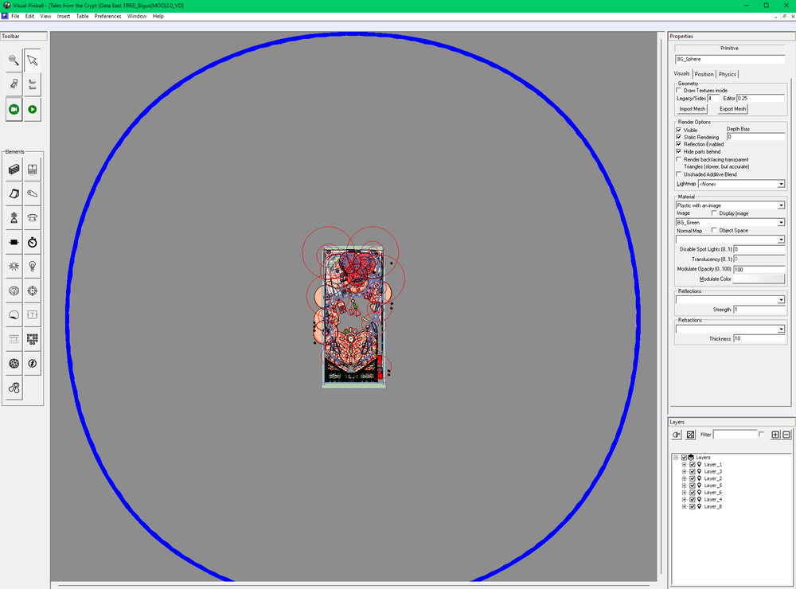The image size is (796, 589).
Task: Open the Table menu
Action: 82,16
